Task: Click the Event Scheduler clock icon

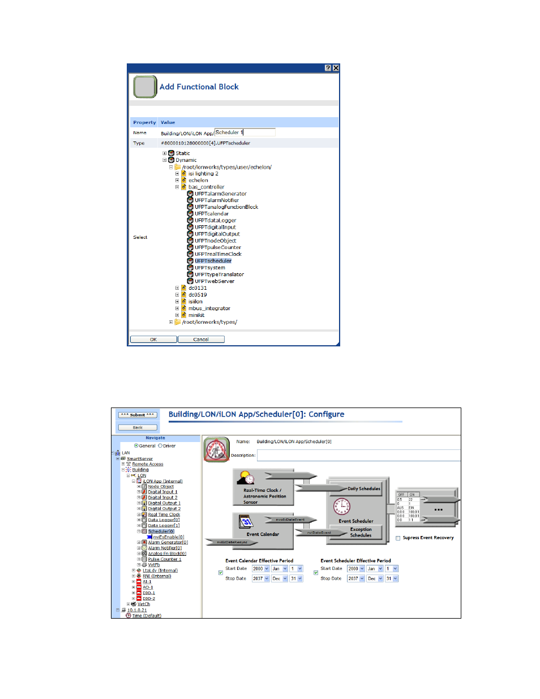Action: click(342, 506)
